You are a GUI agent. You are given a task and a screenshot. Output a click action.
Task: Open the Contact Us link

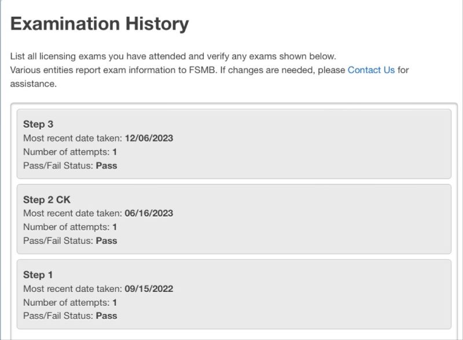point(371,70)
